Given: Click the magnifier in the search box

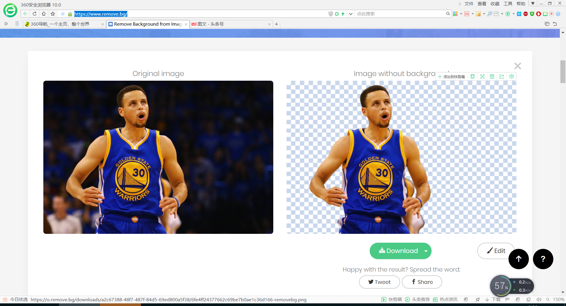Looking at the screenshot, I should pos(448,14).
